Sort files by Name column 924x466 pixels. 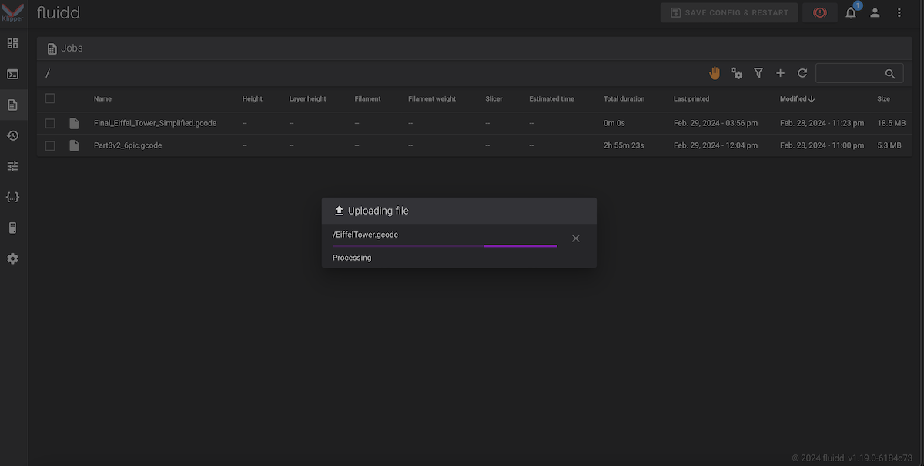tap(102, 99)
